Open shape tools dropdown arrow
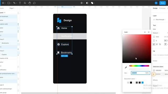Image resolution: width=168 pixels, height=94 pixels. 11,3
